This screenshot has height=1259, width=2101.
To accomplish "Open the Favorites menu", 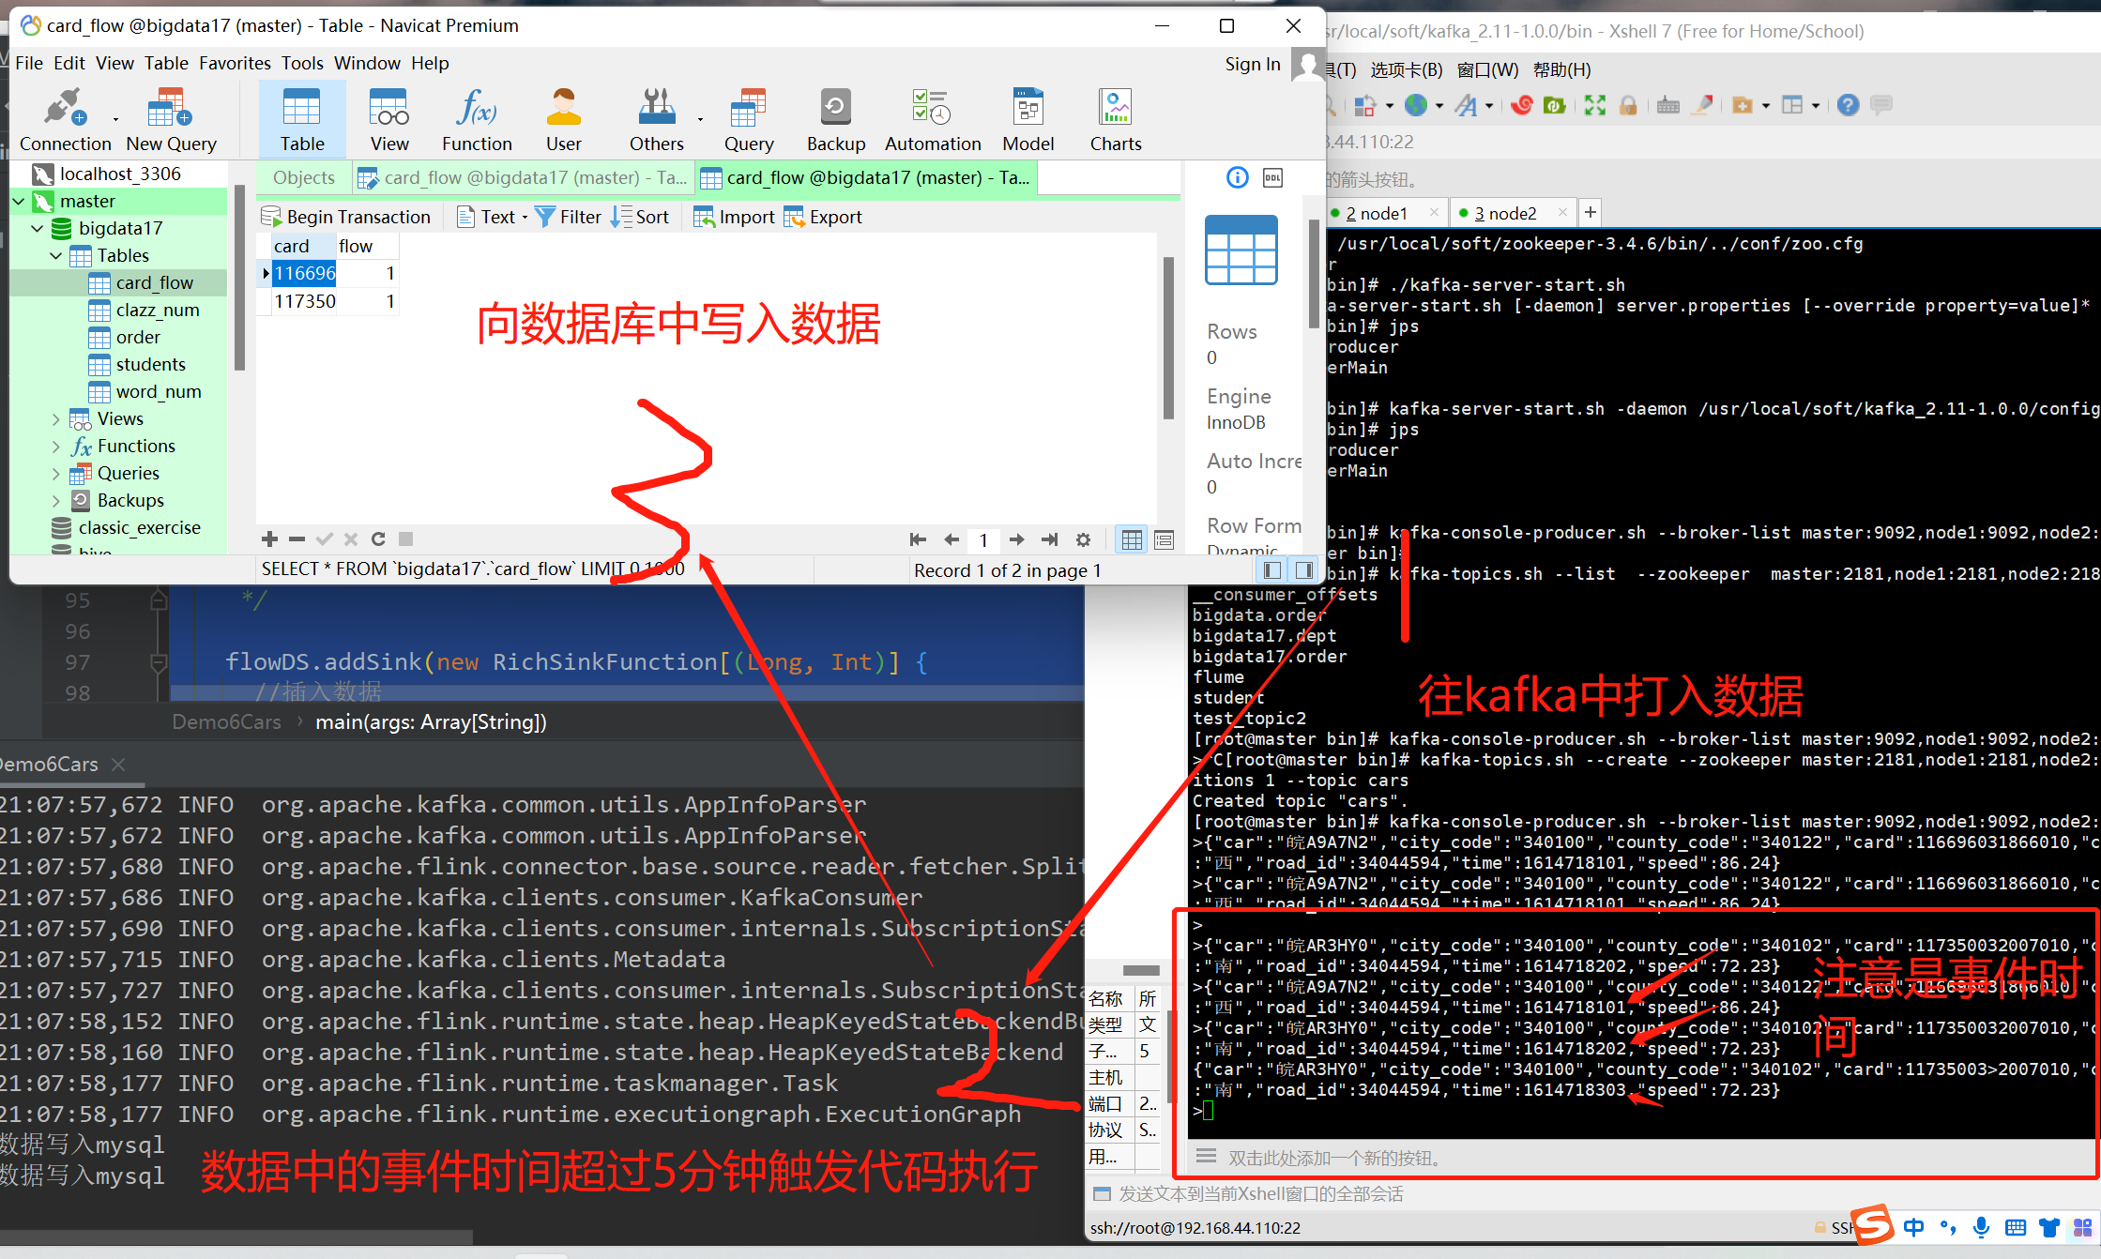I will [235, 63].
